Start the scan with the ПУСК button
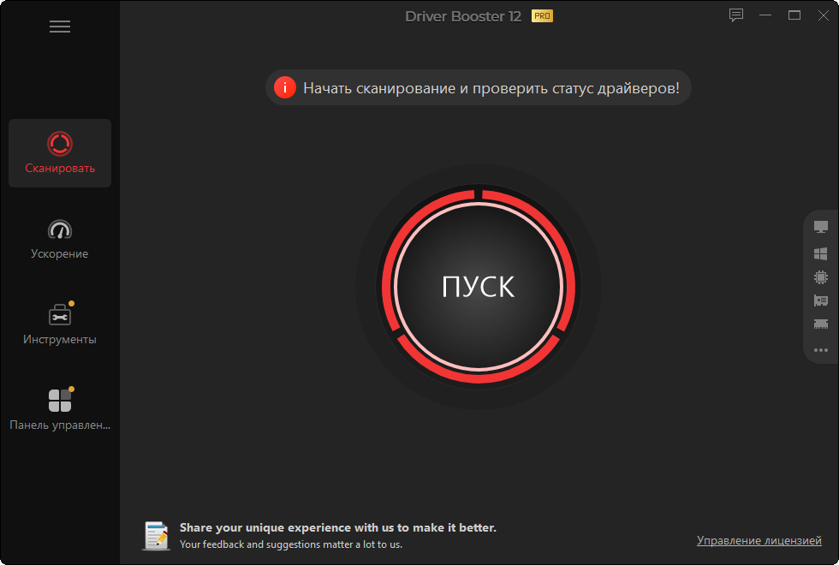839x565 pixels. [479, 286]
